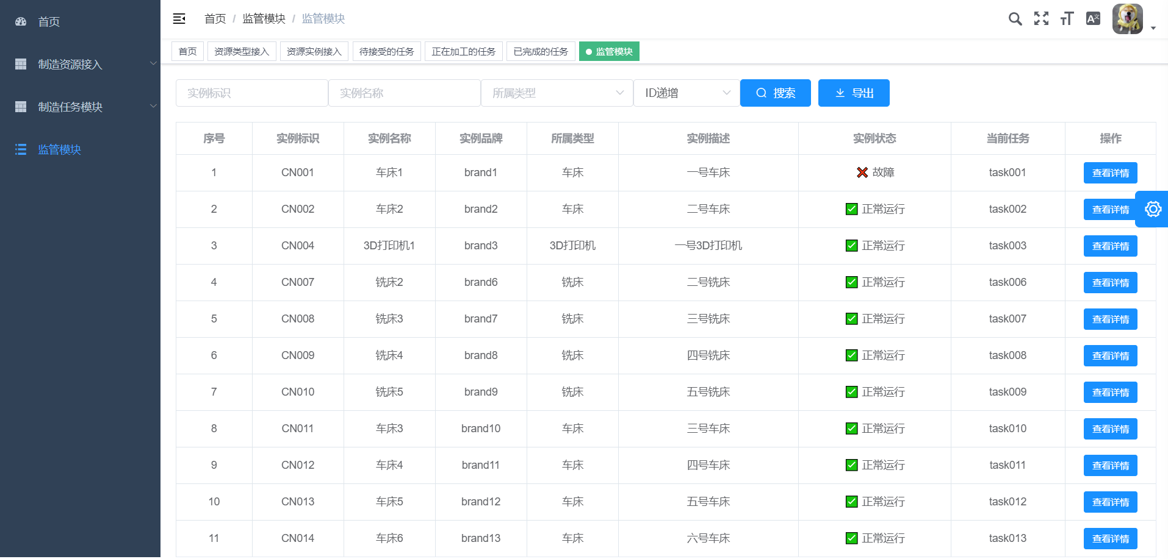Screen dimensions: 1168x559
Task: Open the language switch icon
Action: pyautogui.click(x=1093, y=19)
